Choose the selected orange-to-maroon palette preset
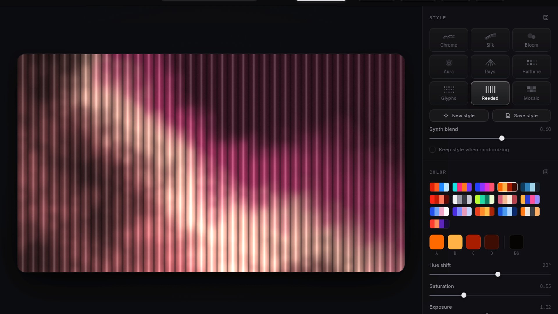 507,187
